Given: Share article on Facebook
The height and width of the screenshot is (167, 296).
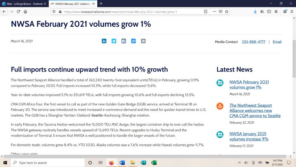Looking at the screenshot, I should coord(124,41).
